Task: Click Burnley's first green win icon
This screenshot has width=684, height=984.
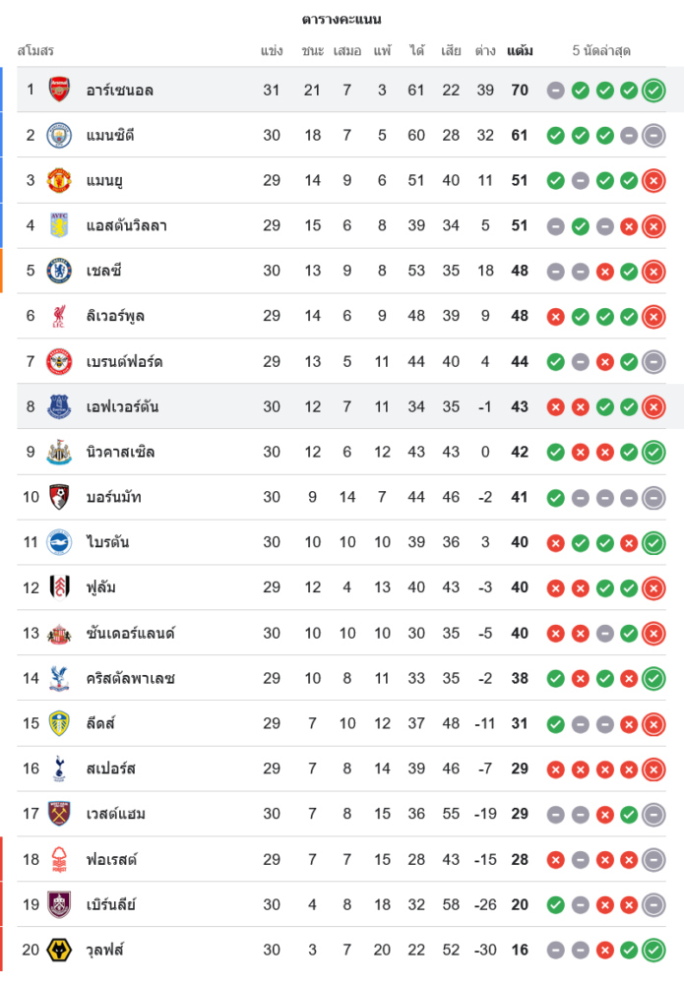Action: pos(556,904)
